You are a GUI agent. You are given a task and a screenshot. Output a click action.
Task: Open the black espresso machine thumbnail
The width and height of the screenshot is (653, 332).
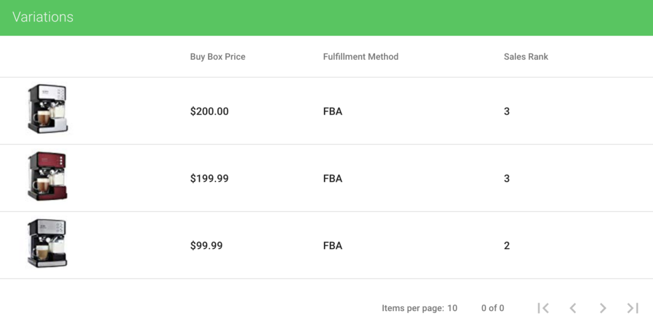48,244
